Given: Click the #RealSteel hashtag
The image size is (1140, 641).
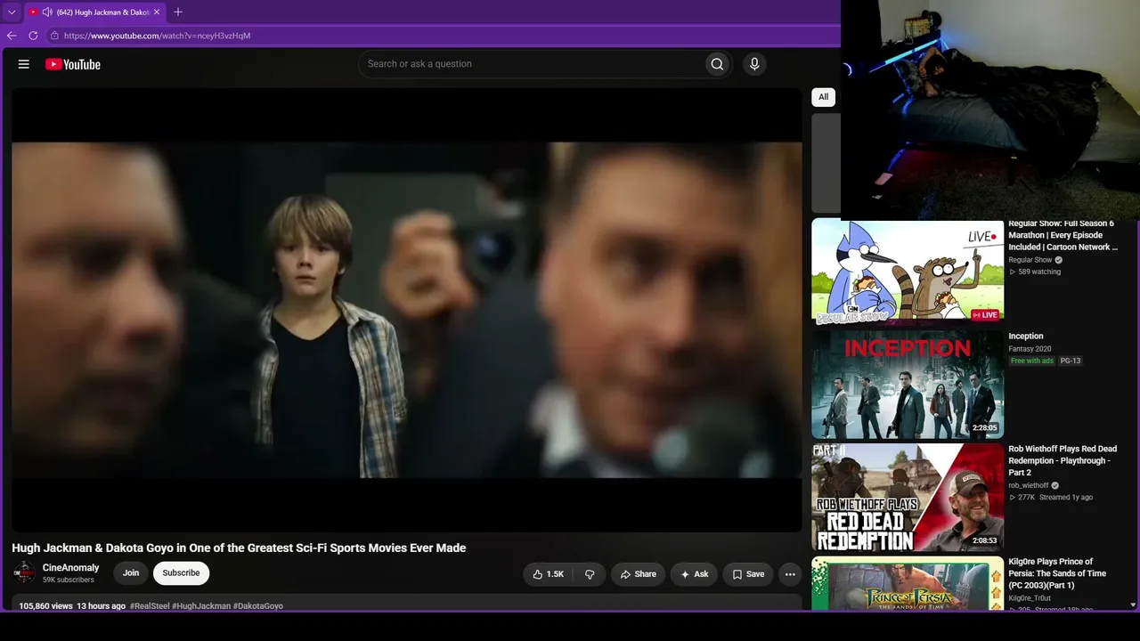Looking at the screenshot, I should click(x=150, y=606).
